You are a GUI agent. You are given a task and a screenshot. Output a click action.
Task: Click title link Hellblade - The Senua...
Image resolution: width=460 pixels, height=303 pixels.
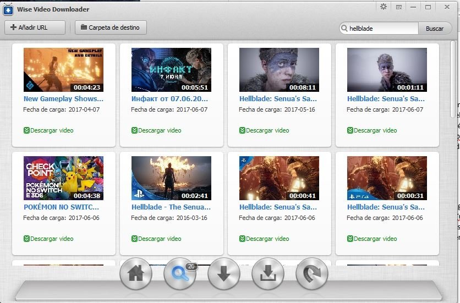pos(171,207)
